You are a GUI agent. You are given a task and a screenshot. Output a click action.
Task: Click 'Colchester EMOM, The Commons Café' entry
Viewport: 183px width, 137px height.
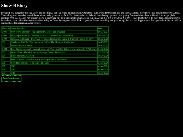[x=54, y=42]
